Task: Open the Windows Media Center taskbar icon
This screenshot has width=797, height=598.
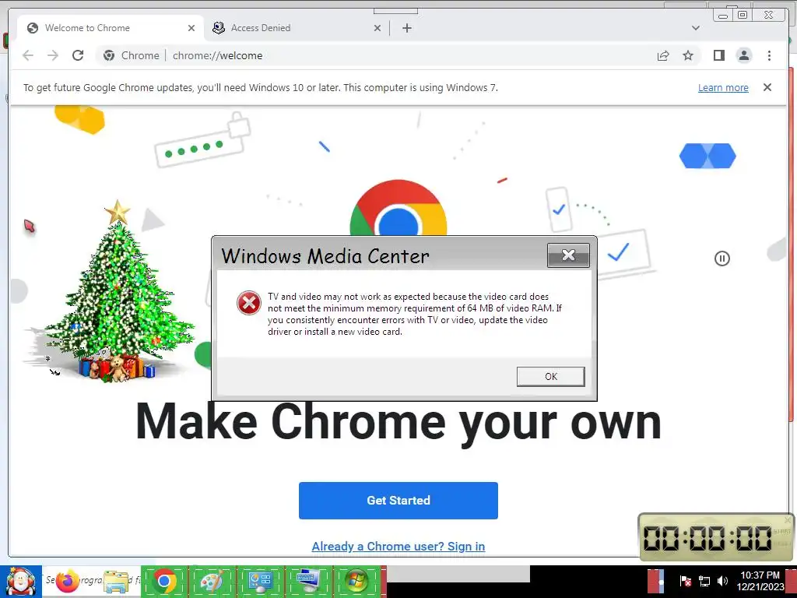Action: tap(356, 581)
